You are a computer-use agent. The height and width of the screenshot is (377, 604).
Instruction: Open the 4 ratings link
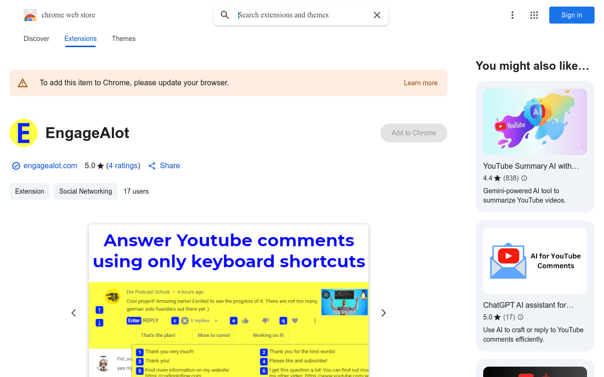[x=123, y=166]
